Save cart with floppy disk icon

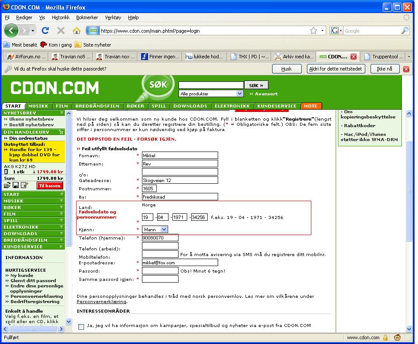click(16, 185)
